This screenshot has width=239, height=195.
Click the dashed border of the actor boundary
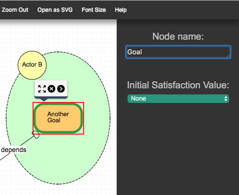(110, 118)
